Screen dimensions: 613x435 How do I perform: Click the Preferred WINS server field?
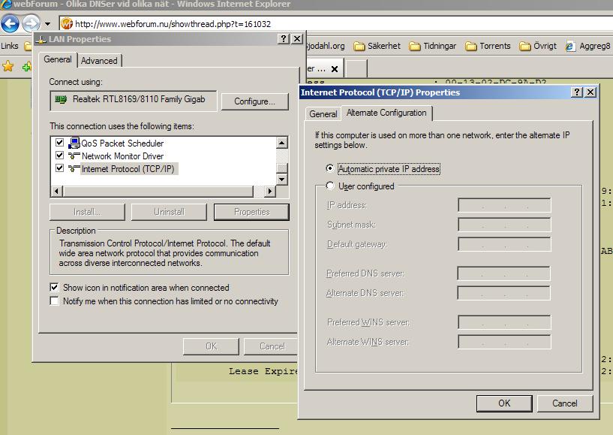[x=504, y=322]
